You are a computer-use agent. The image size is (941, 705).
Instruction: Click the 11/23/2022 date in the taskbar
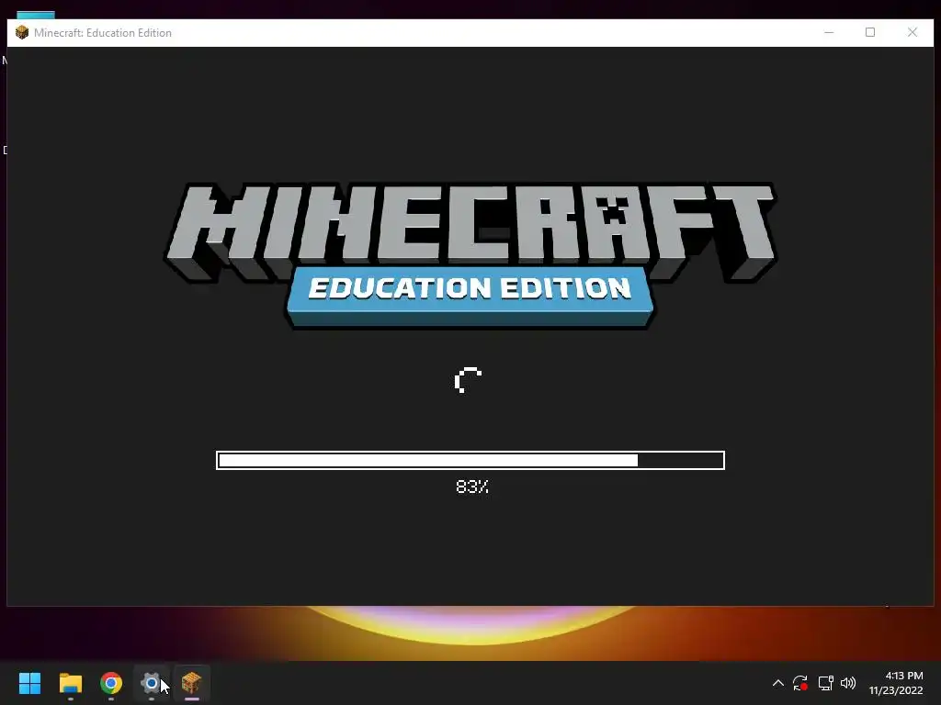tap(896, 690)
